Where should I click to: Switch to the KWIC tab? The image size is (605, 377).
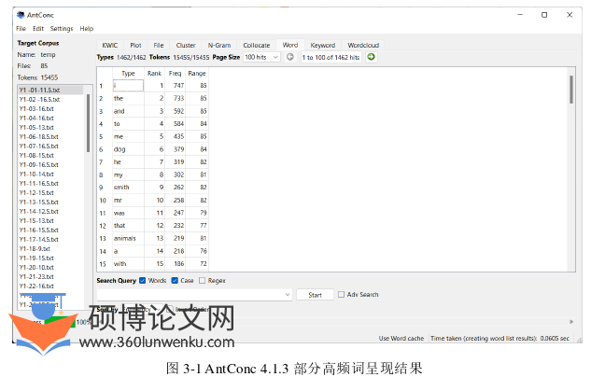click(109, 45)
